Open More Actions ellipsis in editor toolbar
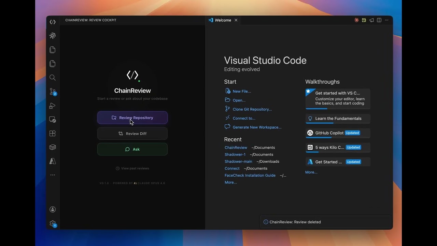437x246 pixels. (386, 20)
